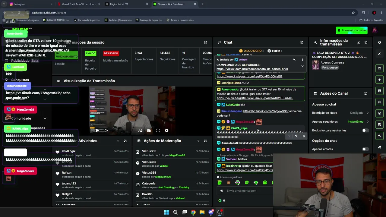Open stream preview settings gear
This screenshot has width=386, height=217.
(166, 131)
